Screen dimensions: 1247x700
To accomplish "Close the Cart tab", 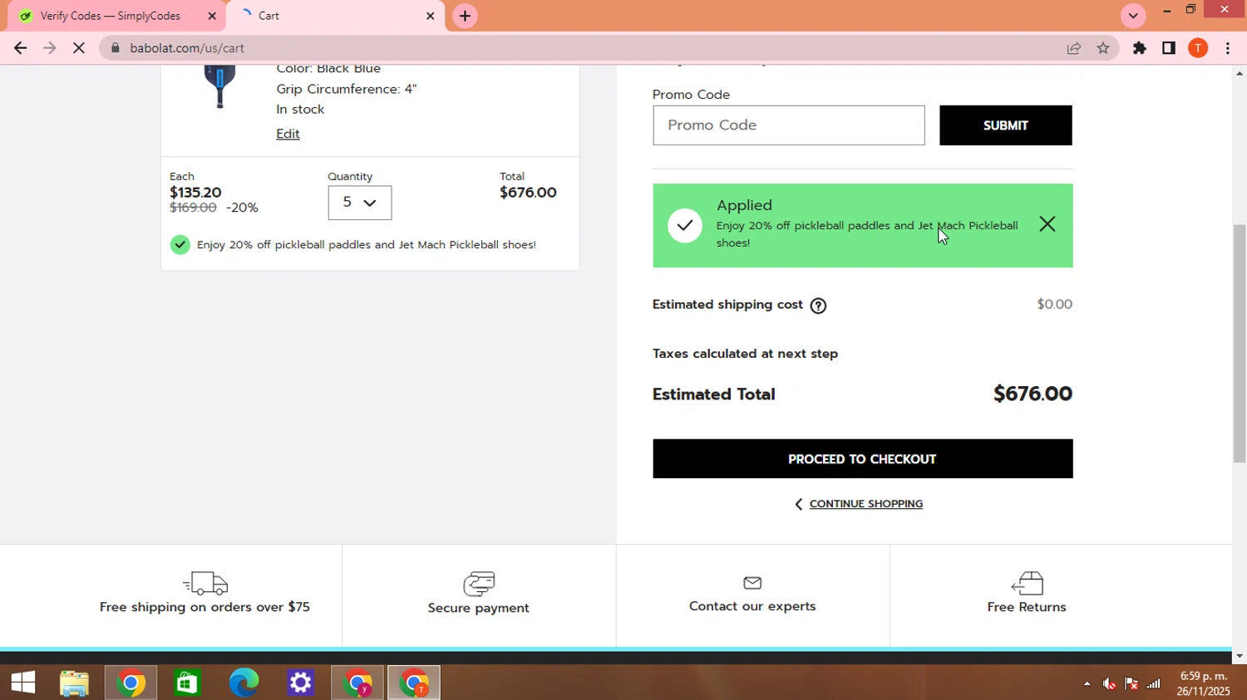I will (430, 16).
